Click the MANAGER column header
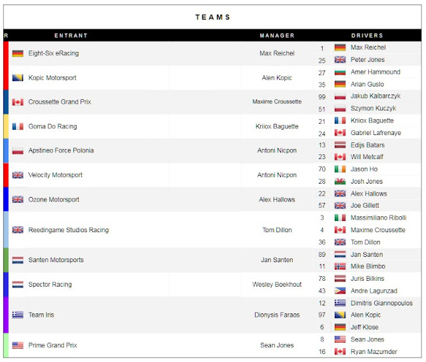This screenshot has height=362, width=426. pyautogui.click(x=277, y=35)
